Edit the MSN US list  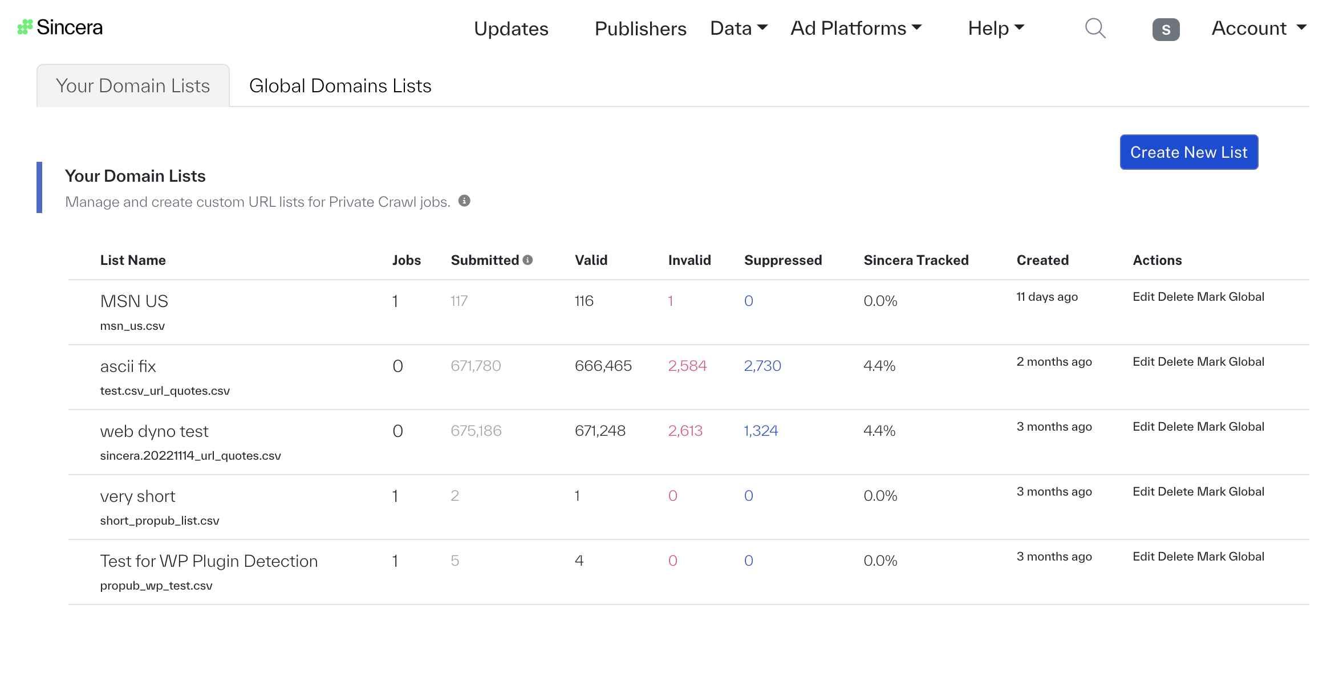tap(1144, 296)
